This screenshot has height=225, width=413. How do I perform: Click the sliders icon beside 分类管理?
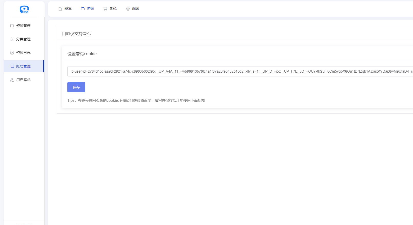pos(12,39)
